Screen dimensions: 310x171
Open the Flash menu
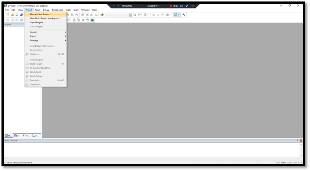tap(37, 10)
